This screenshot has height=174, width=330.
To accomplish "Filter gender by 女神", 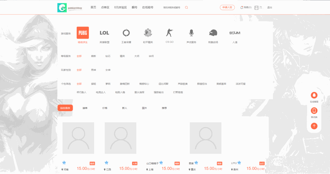I will 108,70.
